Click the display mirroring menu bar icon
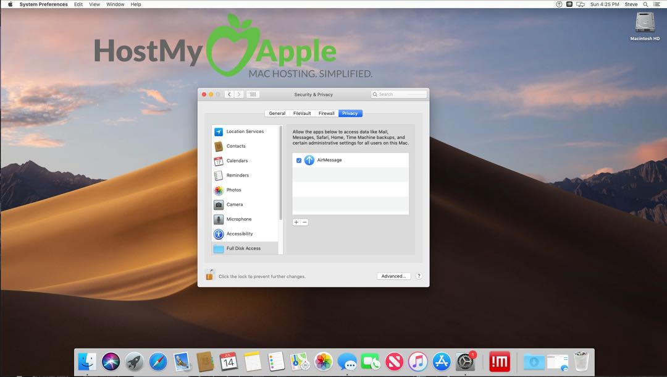The height and width of the screenshot is (377, 667). tap(580, 4)
